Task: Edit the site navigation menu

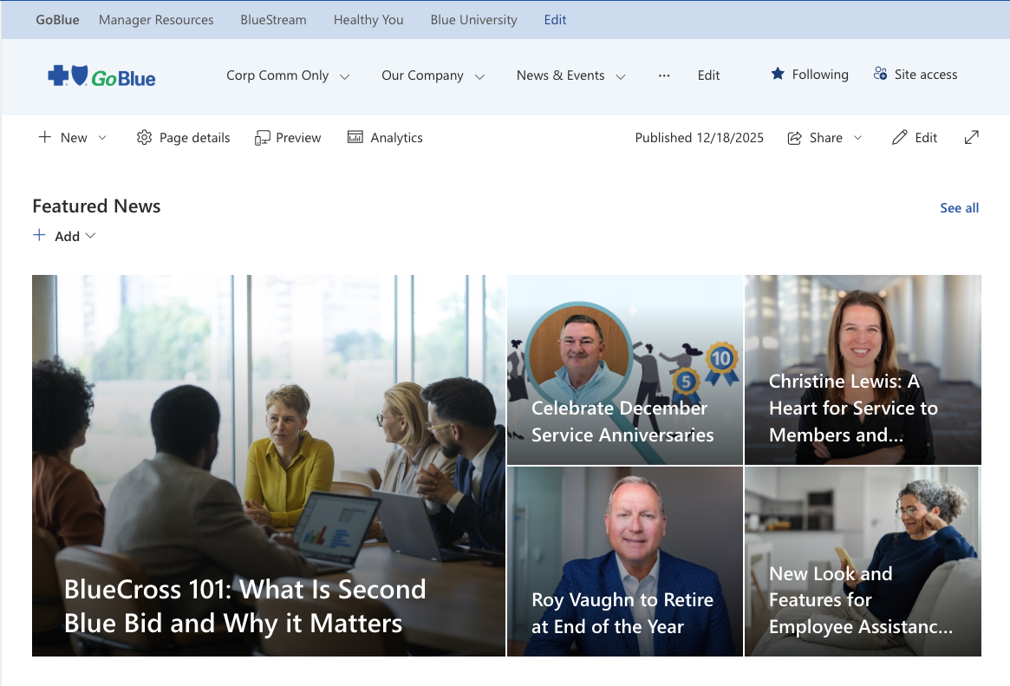Action: [708, 75]
